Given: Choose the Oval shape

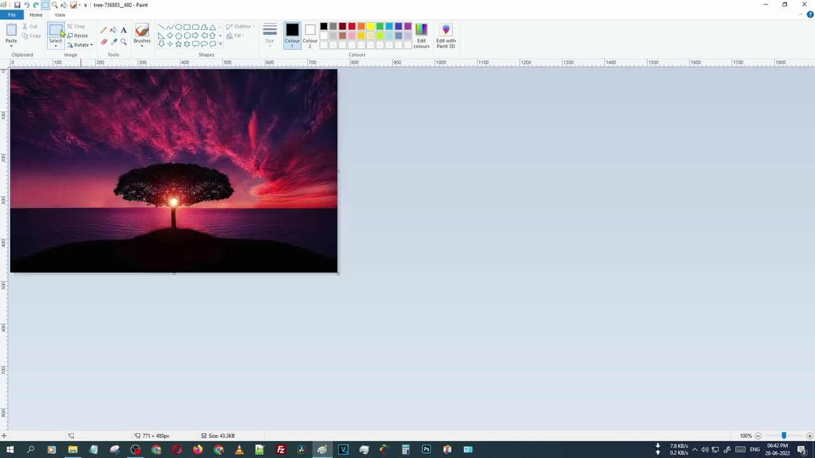Looking at the screenshot, I should tap(178, 27).
